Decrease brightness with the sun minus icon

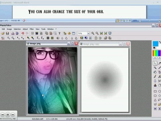(8, 38)
